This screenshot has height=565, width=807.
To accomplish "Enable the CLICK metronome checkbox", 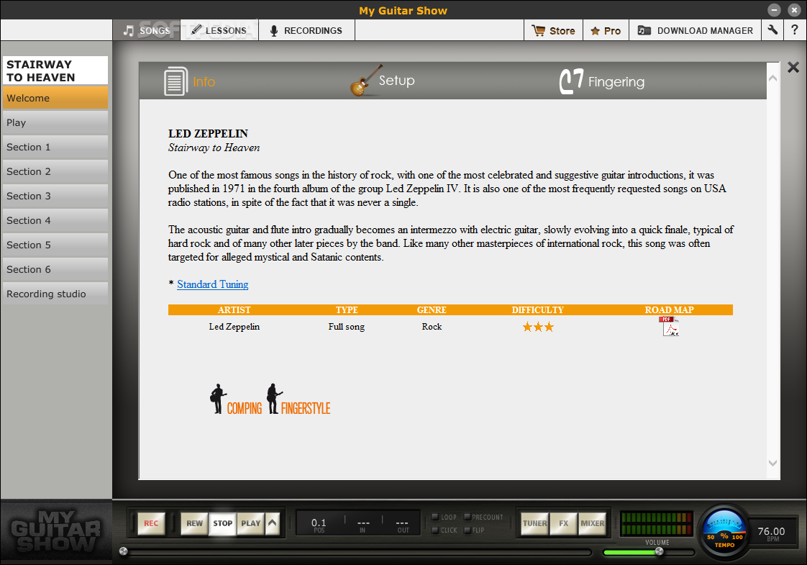I will [435, 530].
